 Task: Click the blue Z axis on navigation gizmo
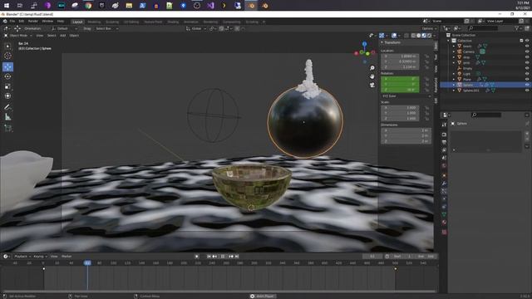click(364, 44)
